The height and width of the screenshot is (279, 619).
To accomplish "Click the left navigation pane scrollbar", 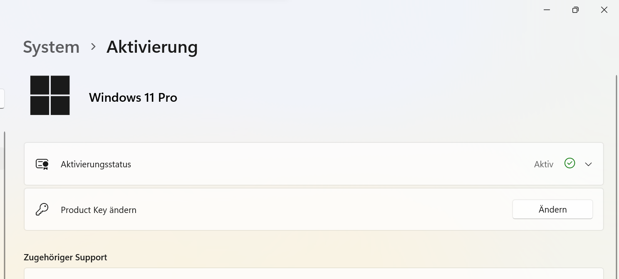I will (x=5, y=199).
